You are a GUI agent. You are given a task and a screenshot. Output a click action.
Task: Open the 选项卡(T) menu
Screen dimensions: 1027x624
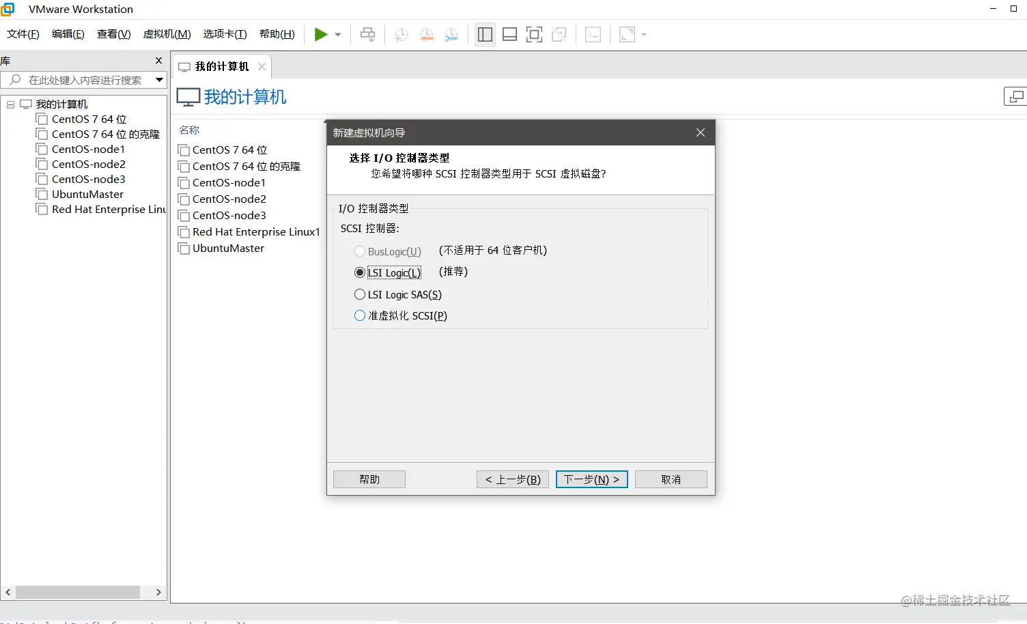tap(225, 34)
